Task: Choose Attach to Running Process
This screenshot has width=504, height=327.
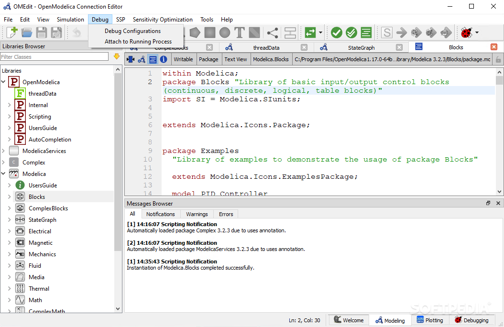Action: (138, 42)
